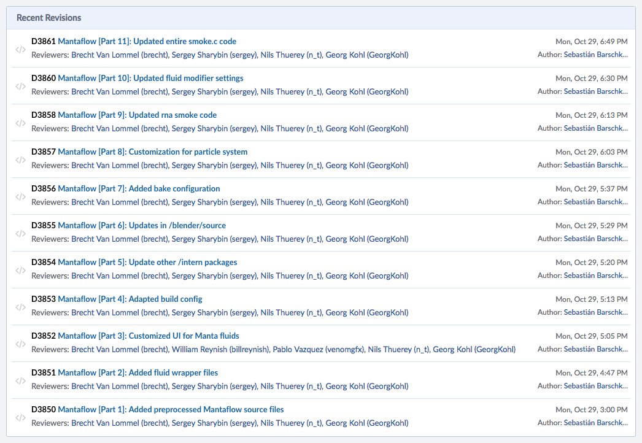Open Mantaflow Part 6 blender/source updates

(142, 226)
